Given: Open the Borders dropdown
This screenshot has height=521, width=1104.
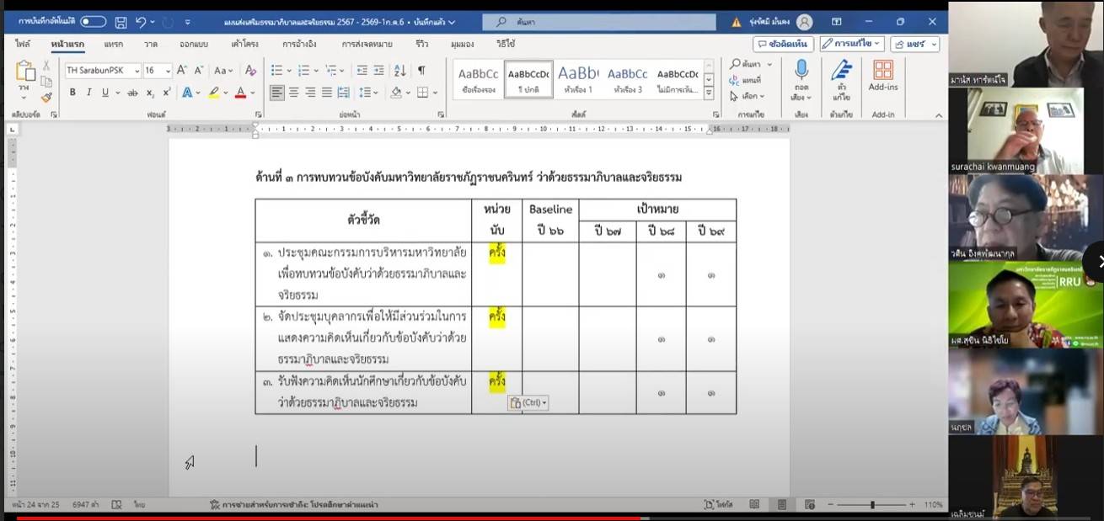Looking at the screenshot, I should (x=434, y=93).
